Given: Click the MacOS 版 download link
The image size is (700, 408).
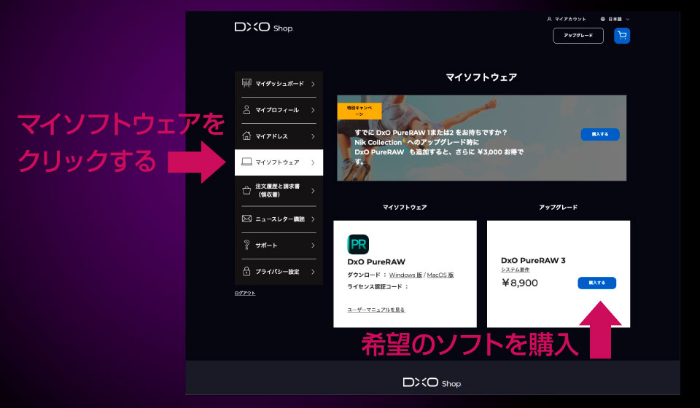Looking at the screenshot, I should (x=440, y=275).
